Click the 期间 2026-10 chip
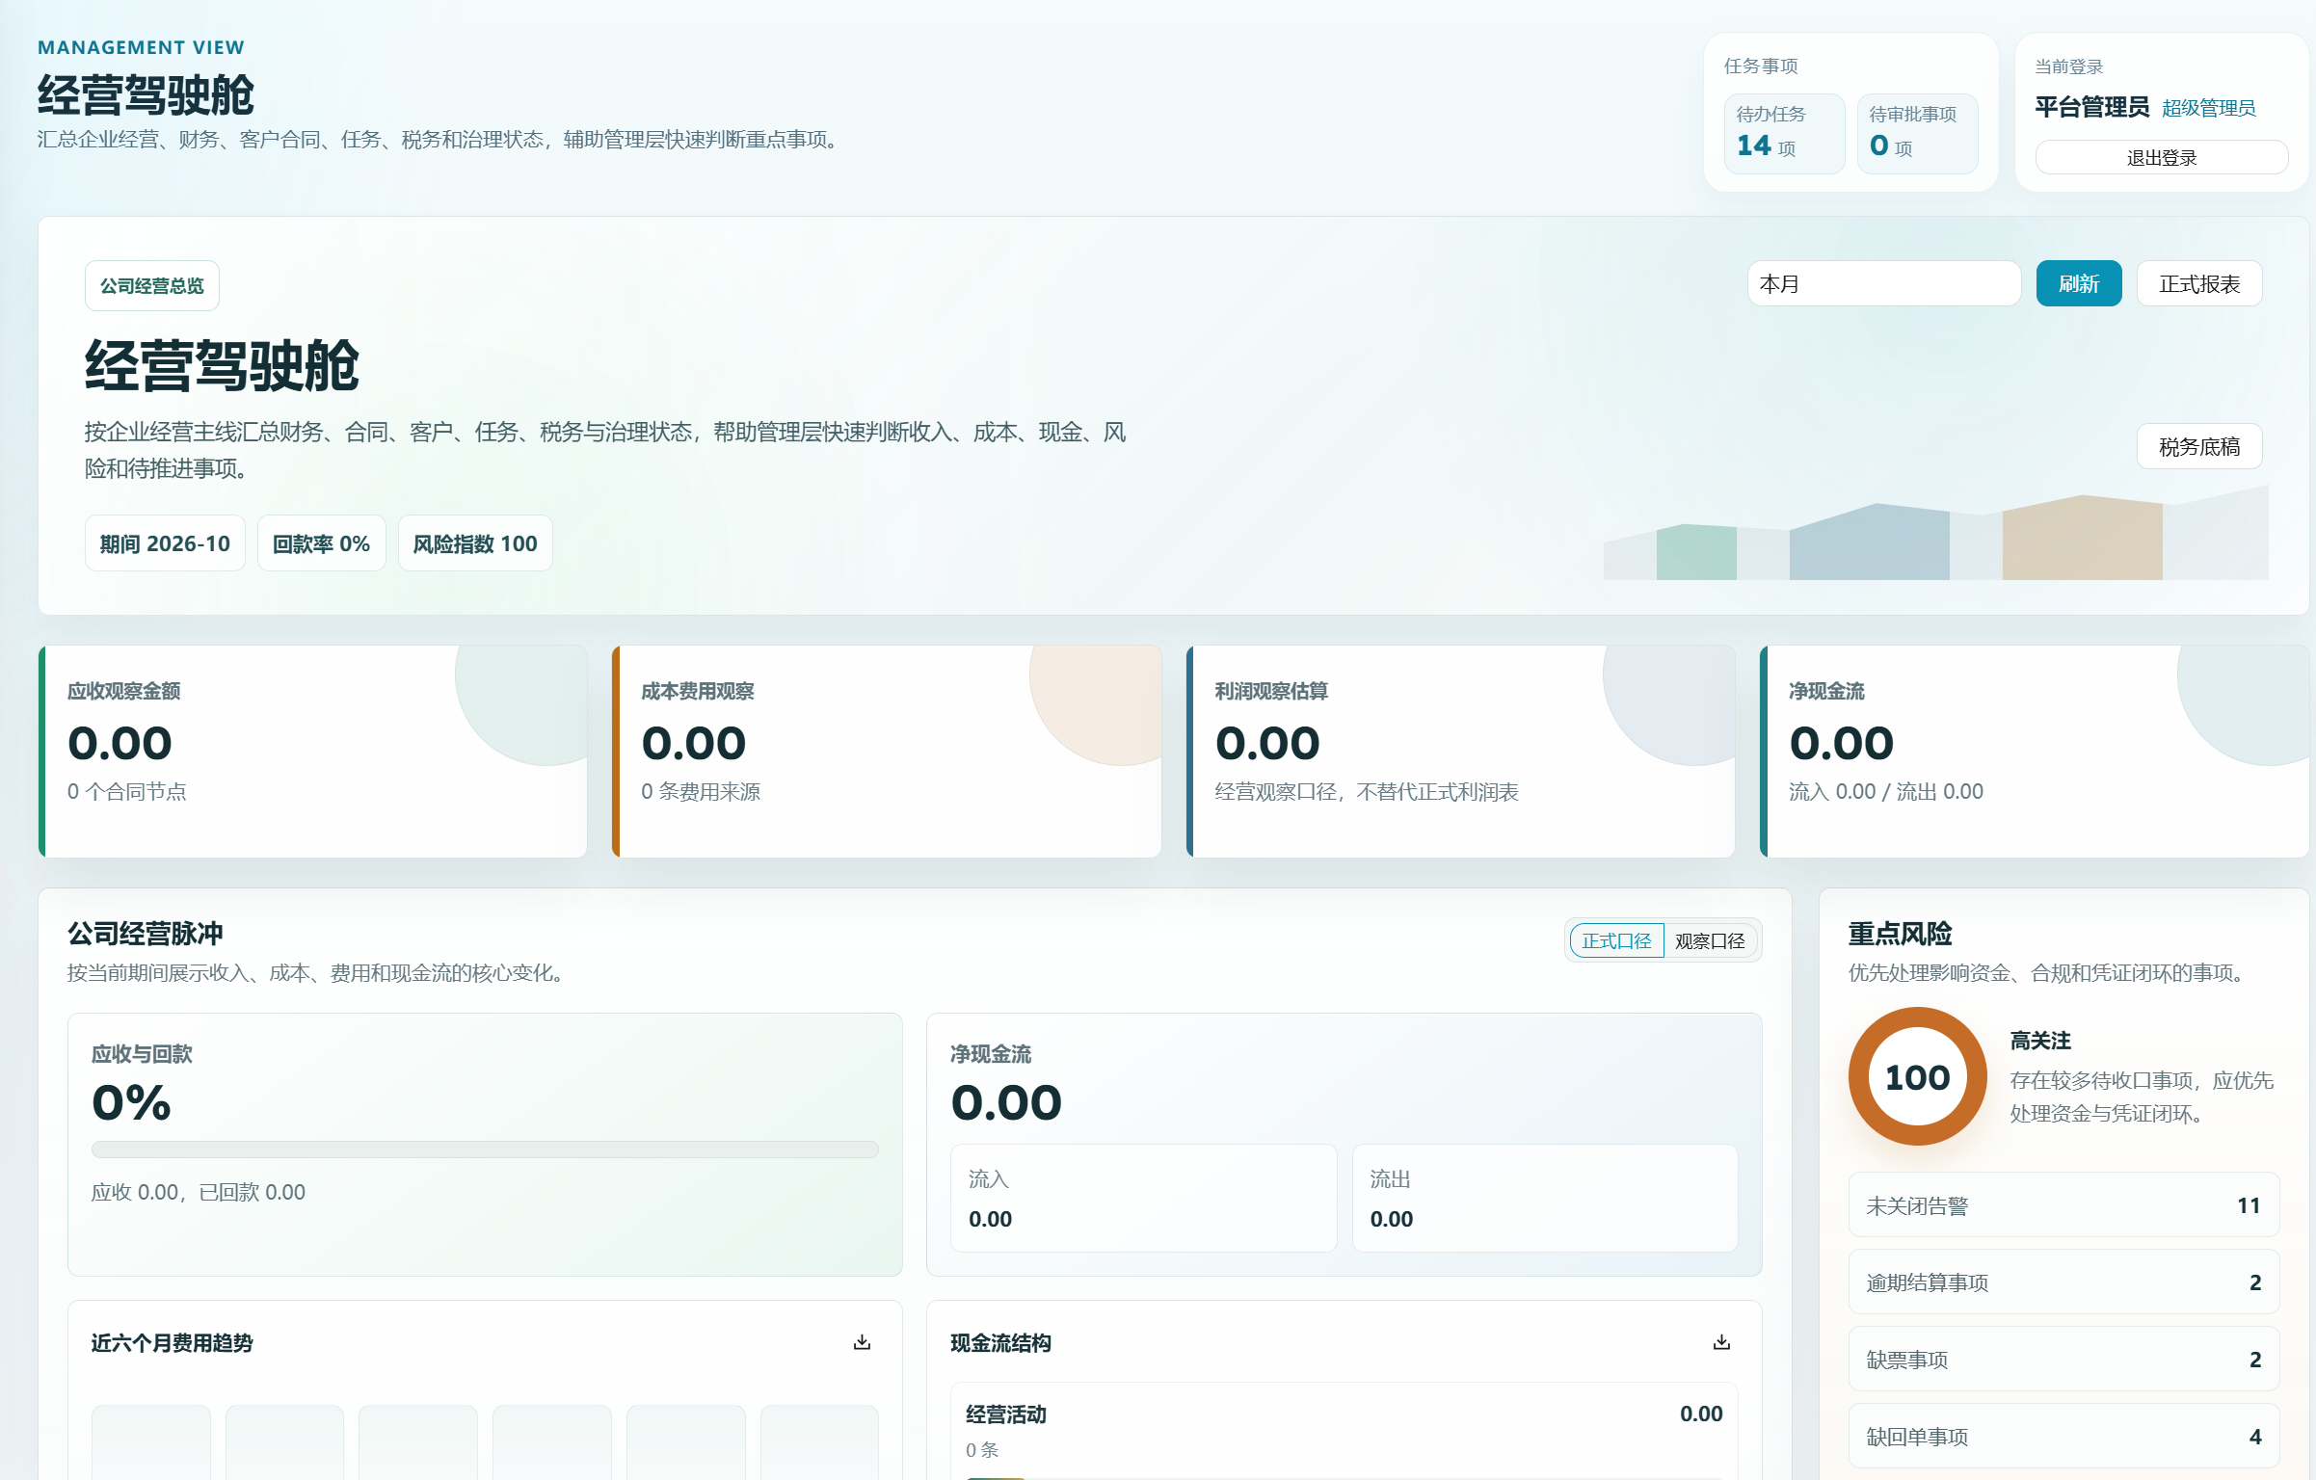 tap(165, 543)
